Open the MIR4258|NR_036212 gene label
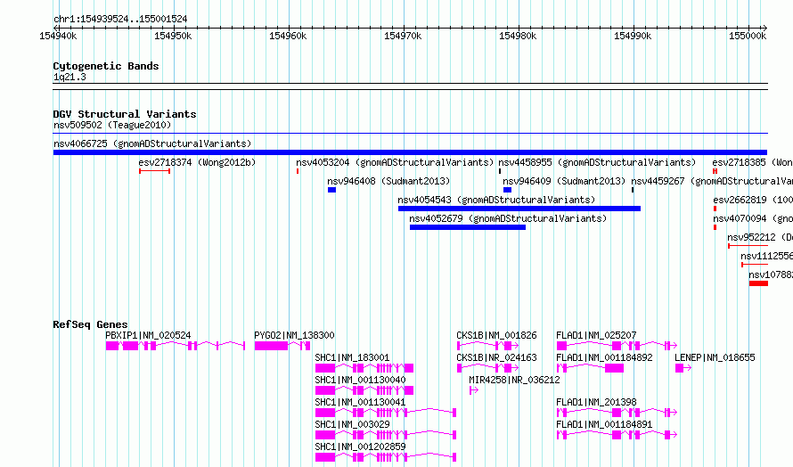Image resolution: width=793 pixels, height=467 pixels. coord(514,380)
